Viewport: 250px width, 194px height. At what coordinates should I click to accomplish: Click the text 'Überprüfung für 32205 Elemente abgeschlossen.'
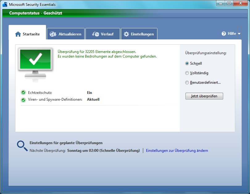[x=97, y=52]
